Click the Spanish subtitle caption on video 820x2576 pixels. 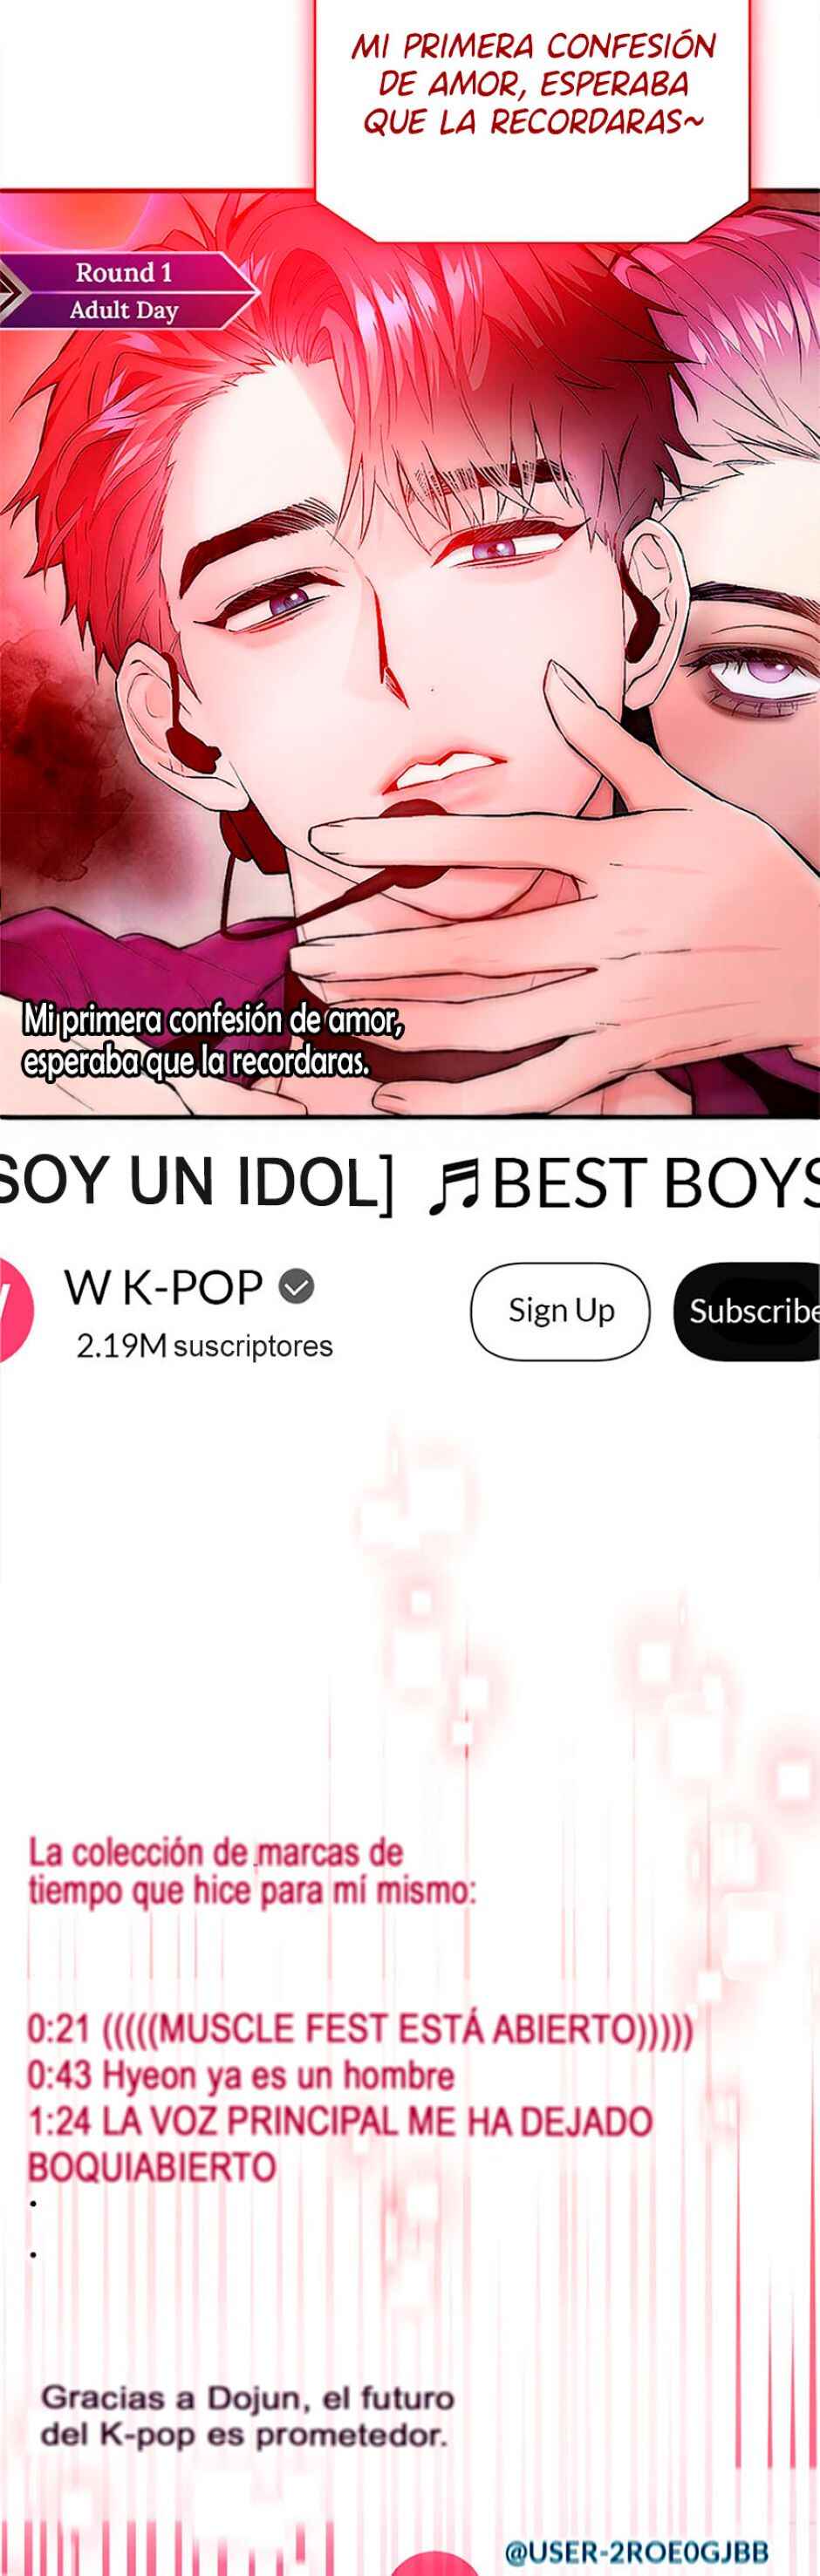coord(213,1040)
